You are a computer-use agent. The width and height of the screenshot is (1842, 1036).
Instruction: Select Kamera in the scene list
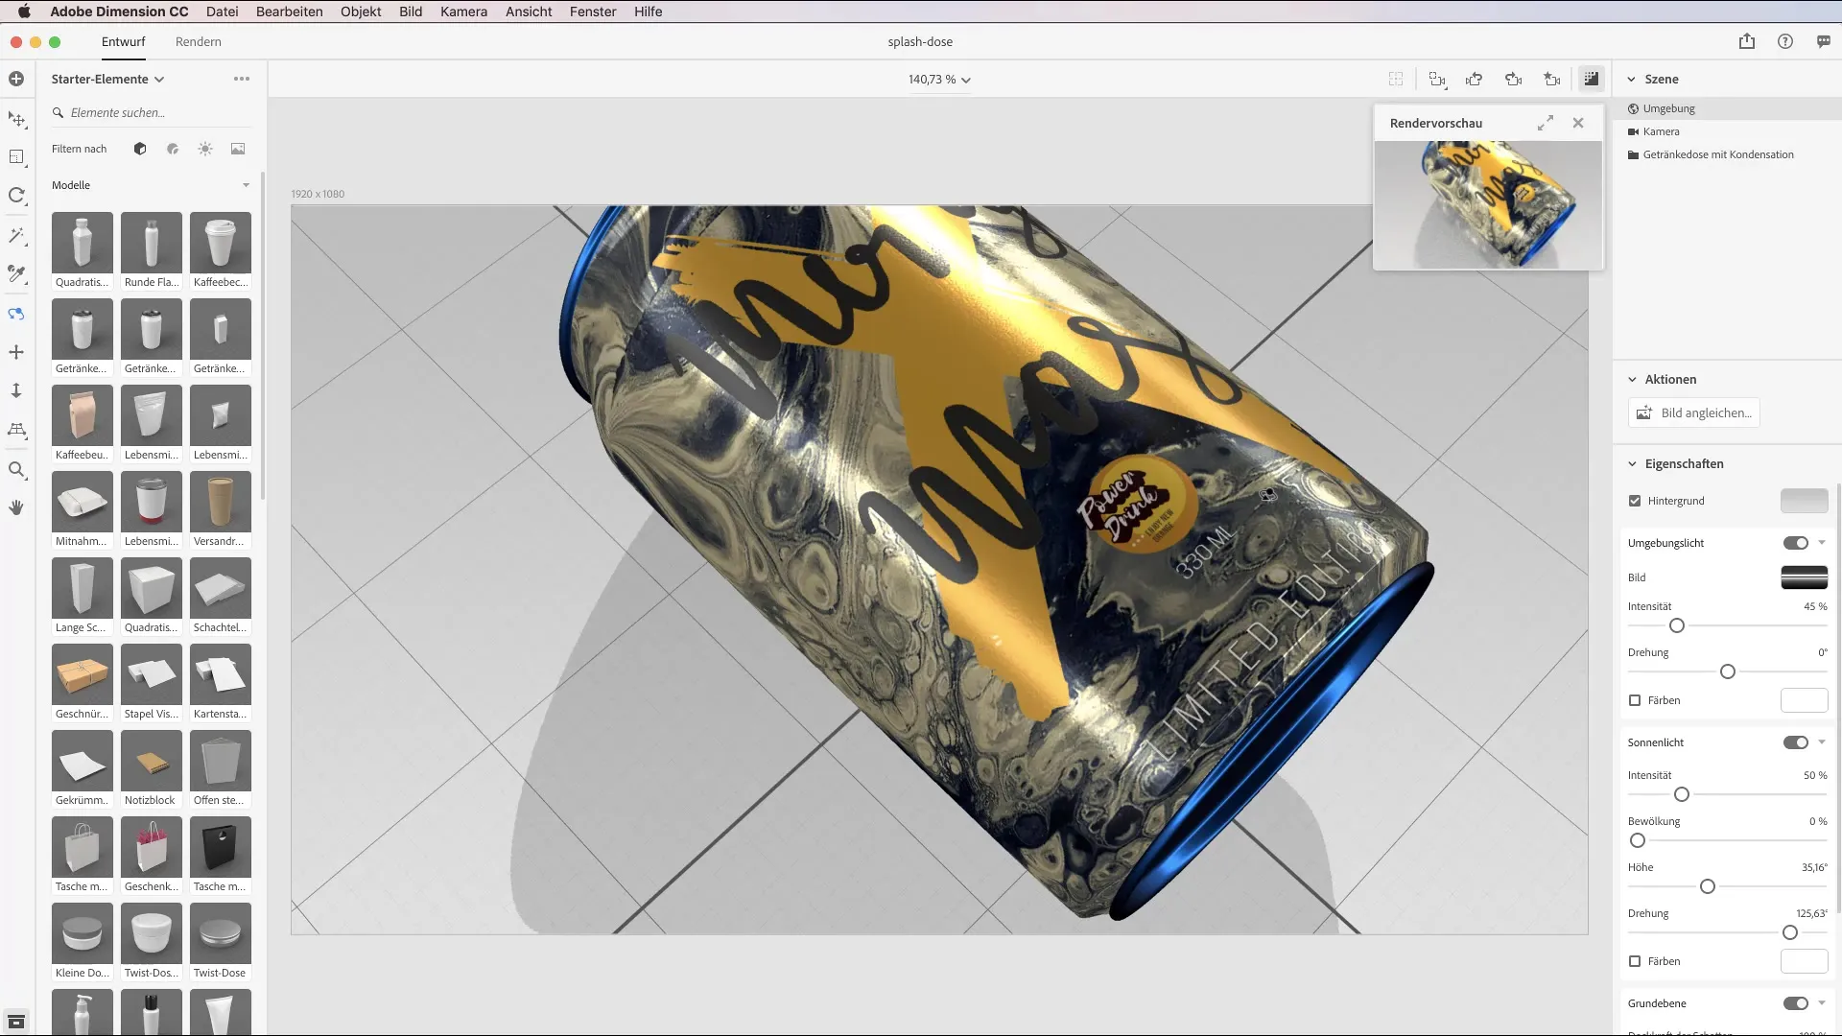(x=1727, y=131)
